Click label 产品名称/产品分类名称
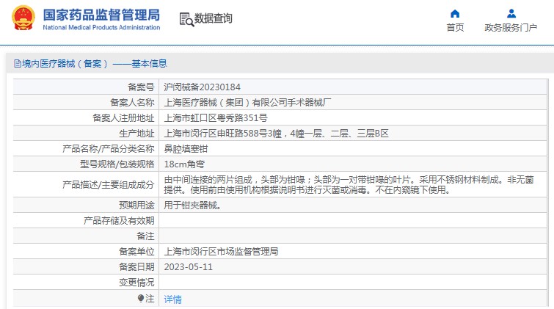554x309 pixels. pos(108,149)
